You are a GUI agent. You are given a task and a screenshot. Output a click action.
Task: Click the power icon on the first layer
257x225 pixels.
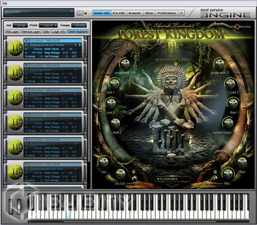pyautogui.click(x=26, y=40)
